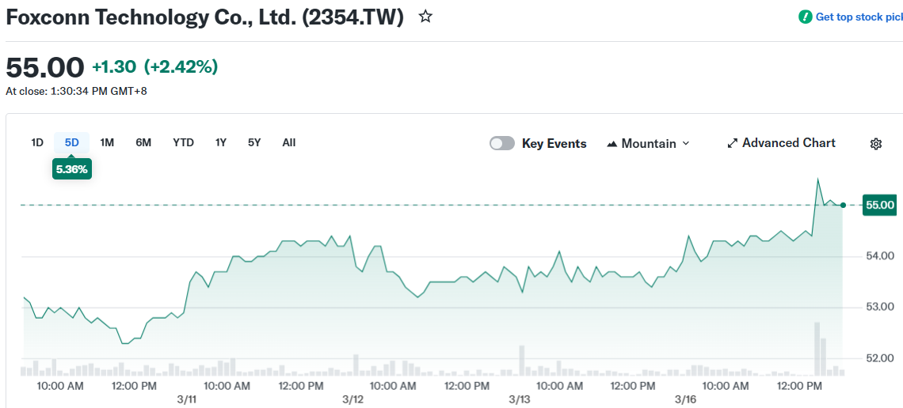Select the 5D time range tab
The image size is (903, 408).
coord(72,142)
